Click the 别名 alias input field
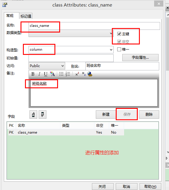169x190 pixels. pos(122,66)
